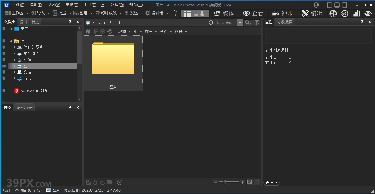The image size is (375, 194).
Task: Click the thumbnail size slider handle
Action: point(225,182)
